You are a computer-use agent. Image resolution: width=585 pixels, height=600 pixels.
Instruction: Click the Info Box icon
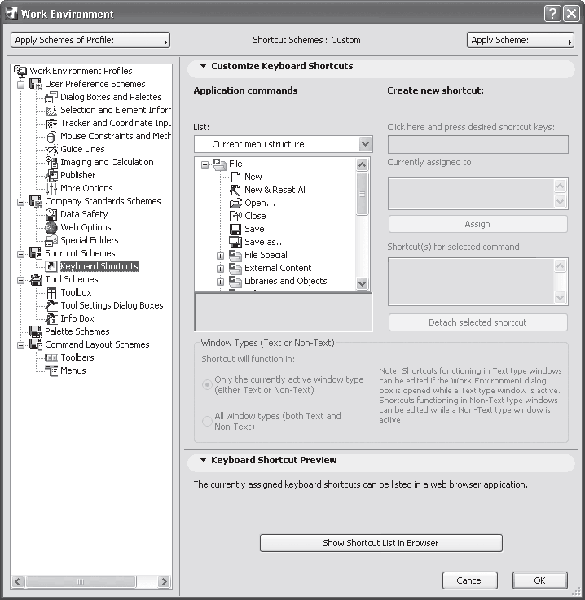click(x=52, y=318)
